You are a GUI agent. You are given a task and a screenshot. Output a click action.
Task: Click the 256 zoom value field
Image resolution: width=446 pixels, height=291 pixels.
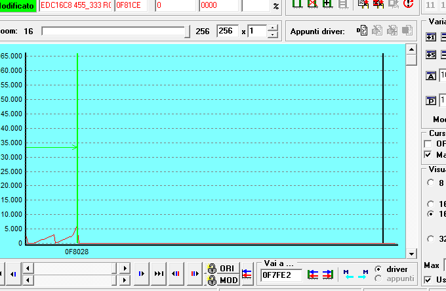(228, 31)
